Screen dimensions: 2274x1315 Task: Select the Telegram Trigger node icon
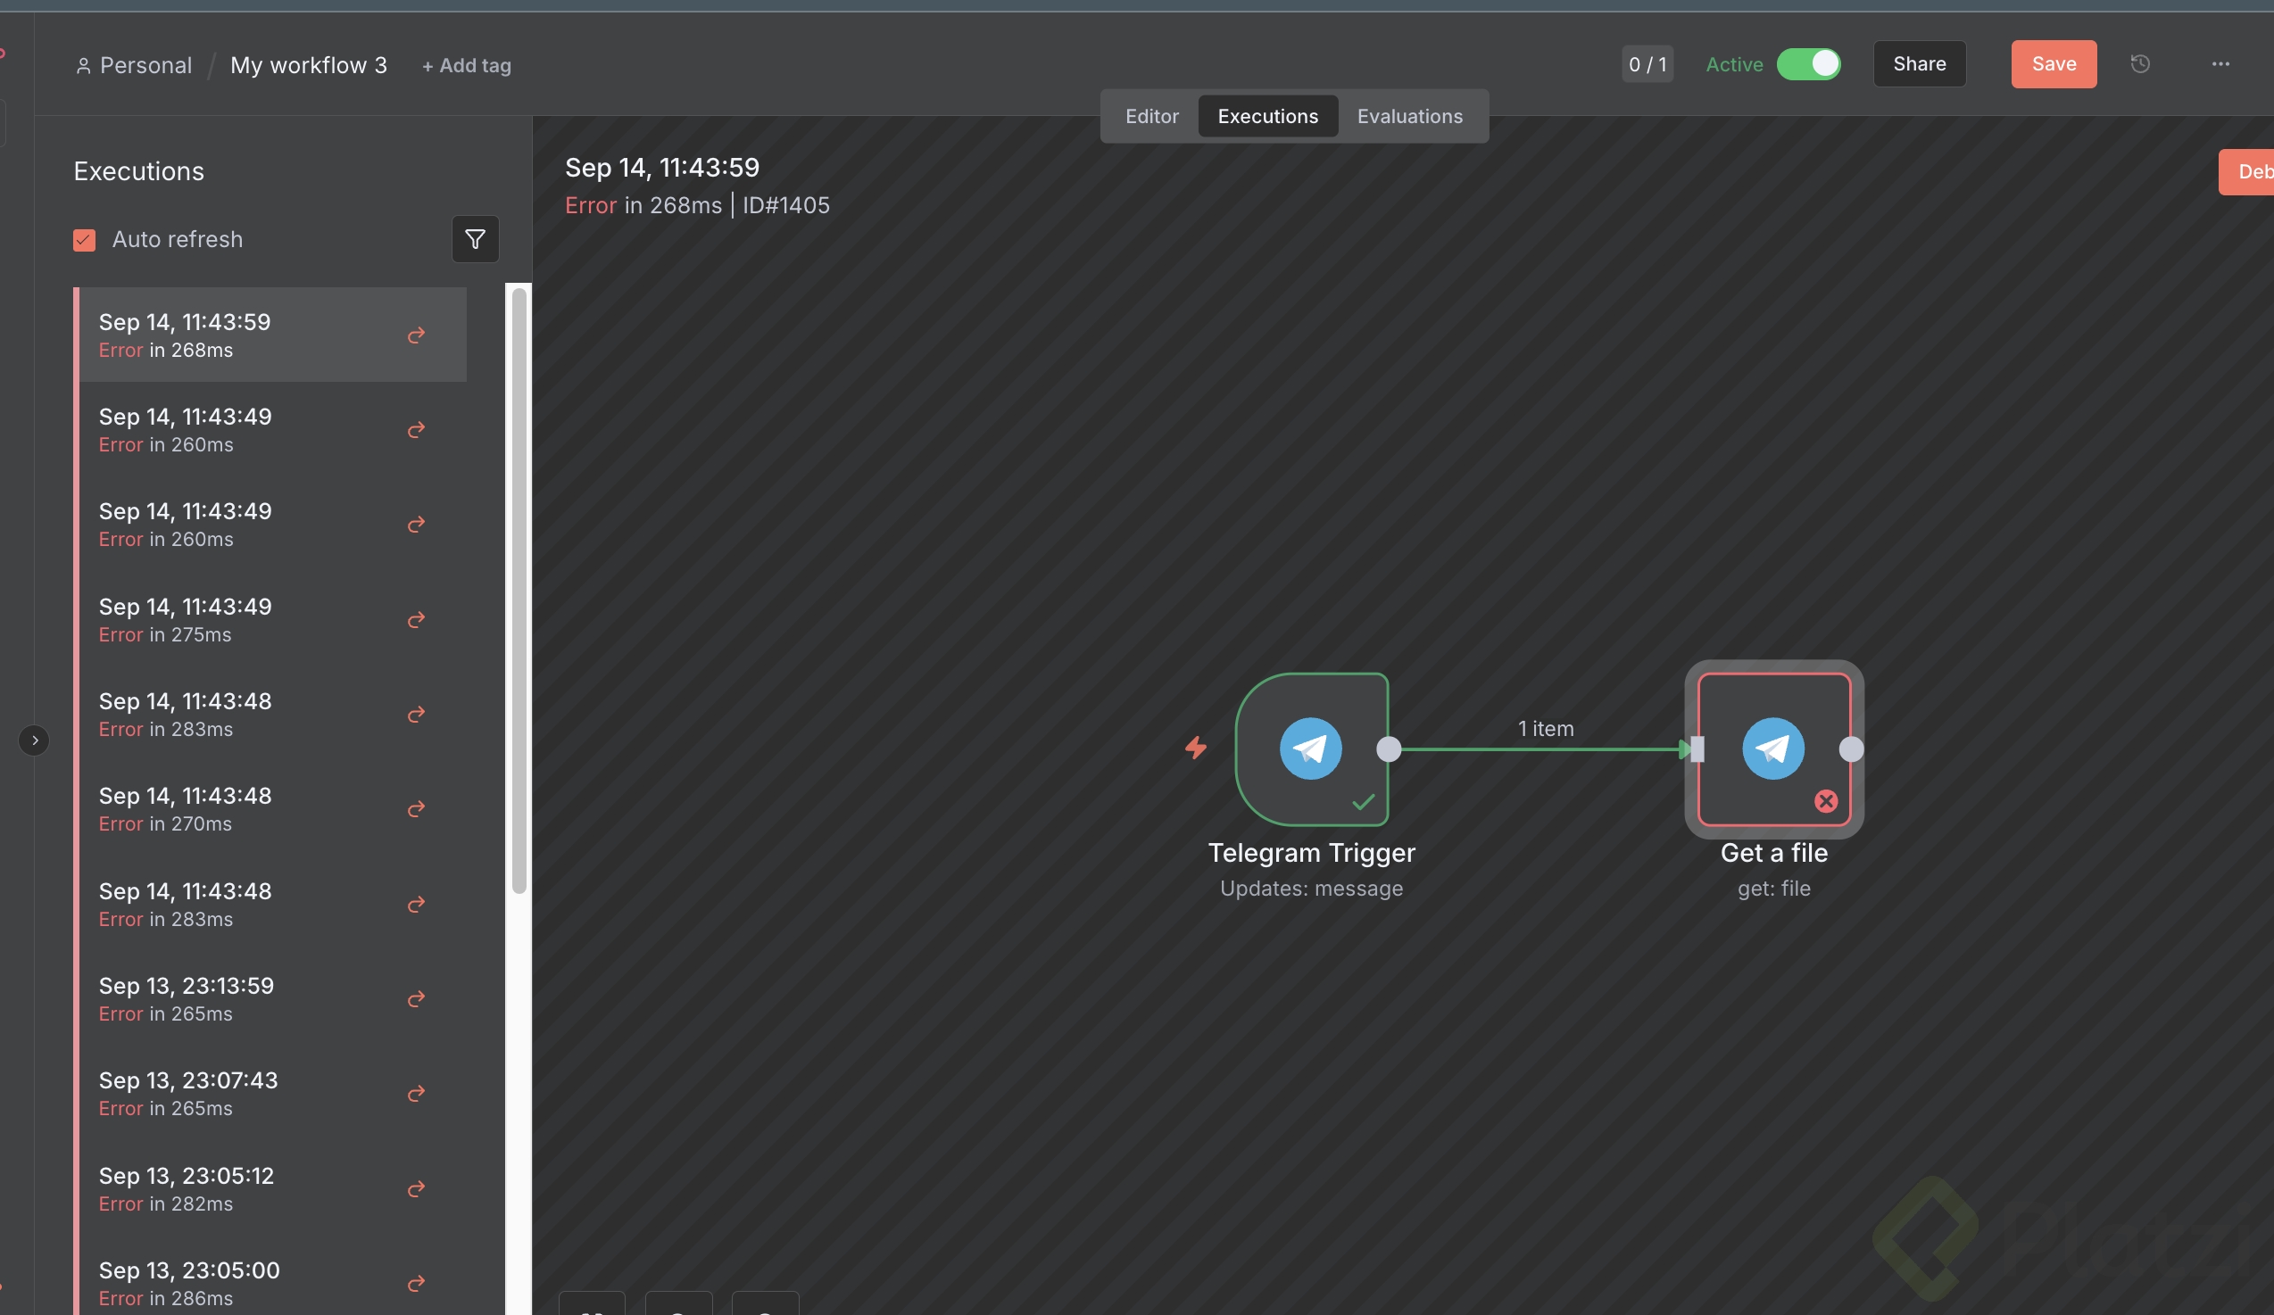[1310, 748]
